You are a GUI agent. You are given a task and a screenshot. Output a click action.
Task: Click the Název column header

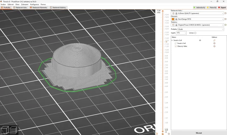coord(174,37)
